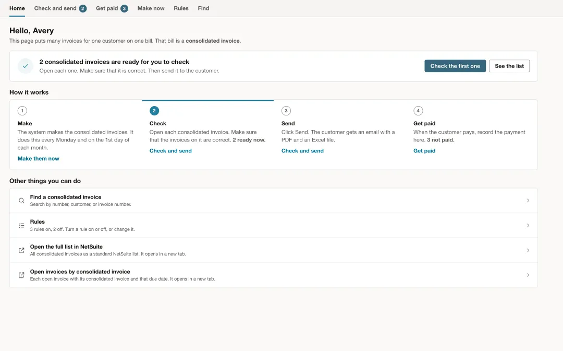Click chevron on Open the full list in NetSuite row
This screenshot has height=351, width=563.
coord(528,250)
